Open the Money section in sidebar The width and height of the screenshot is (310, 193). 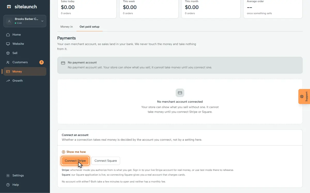pos(25,72)
